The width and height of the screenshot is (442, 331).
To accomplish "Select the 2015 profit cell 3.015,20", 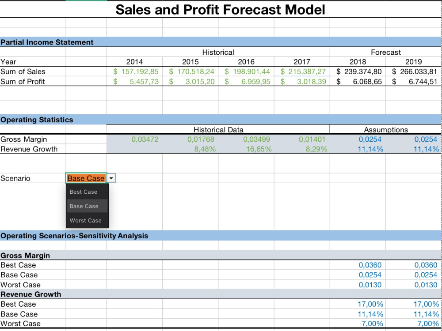I will click(x=190, y=81).
